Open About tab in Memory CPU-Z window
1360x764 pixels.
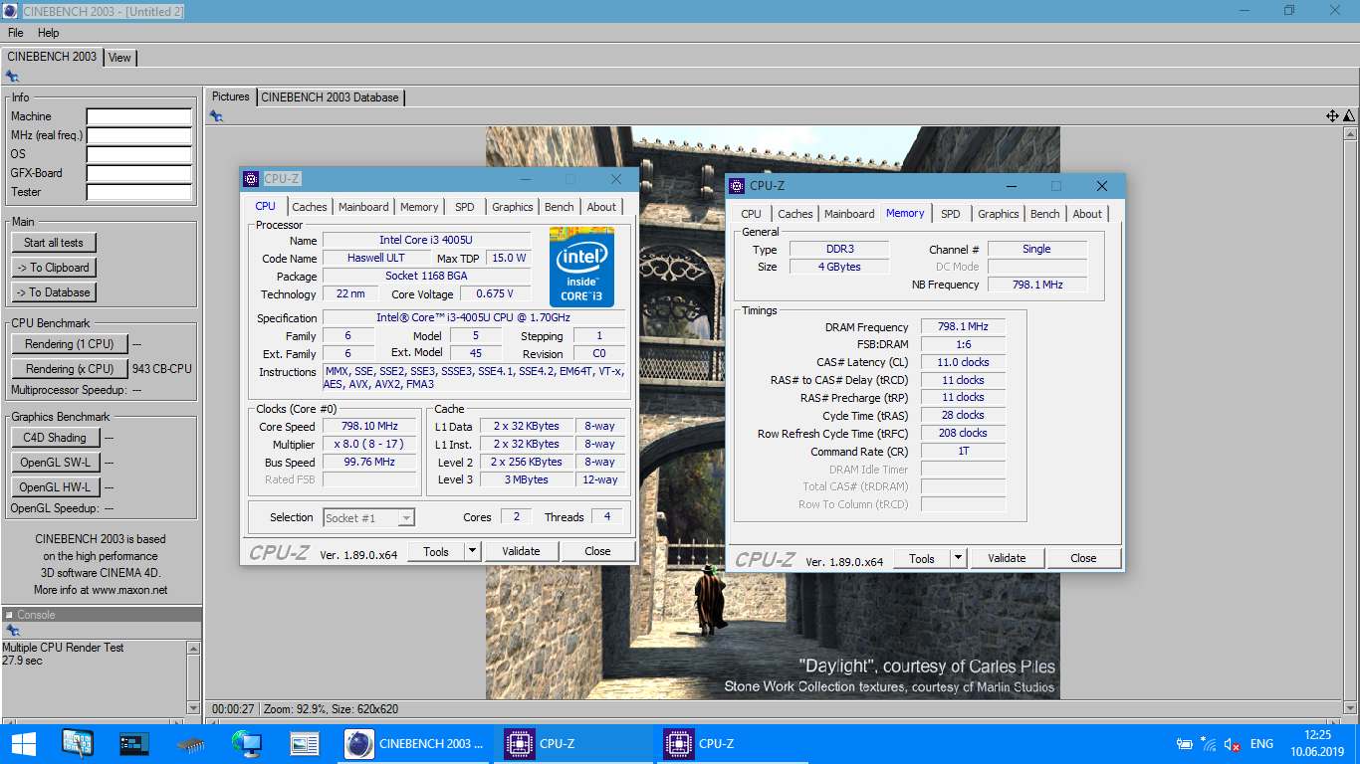pos(1087,214)
